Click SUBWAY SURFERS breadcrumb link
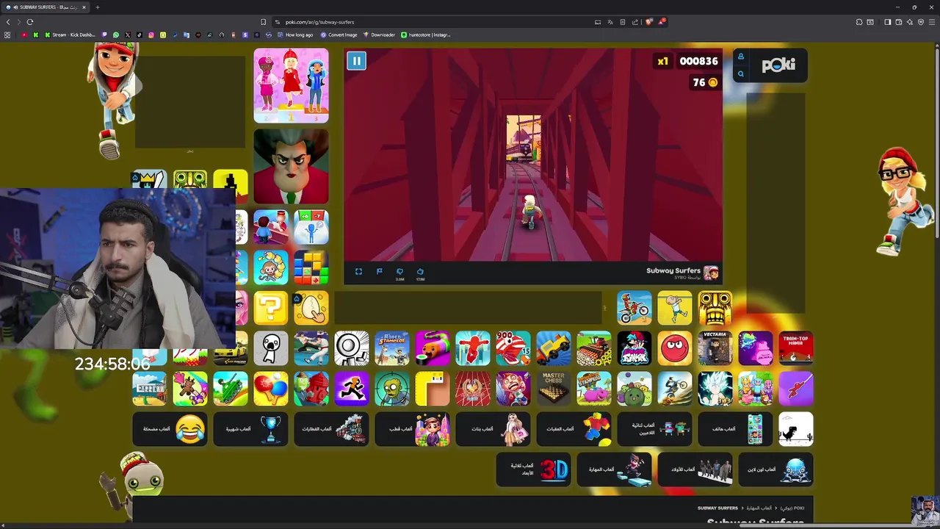Viewport: 940px width, 529px height. tap(717, 508)
